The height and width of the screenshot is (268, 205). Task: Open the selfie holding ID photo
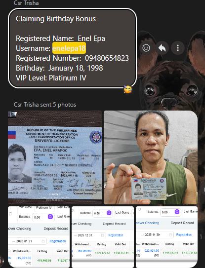point(151,157)
